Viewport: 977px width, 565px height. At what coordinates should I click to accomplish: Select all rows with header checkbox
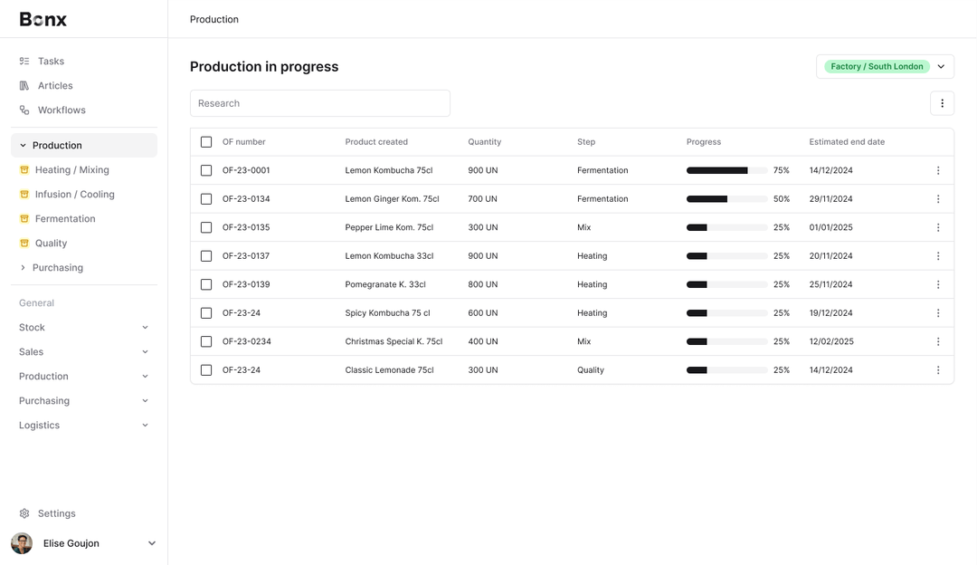pyautogui.click(x=206, y=142)
